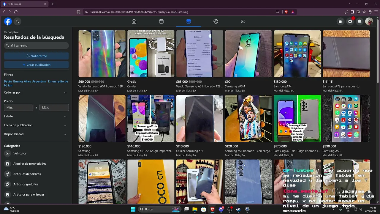
Task: Open the Facebook logo home link
Action: [x=8, y=21]
